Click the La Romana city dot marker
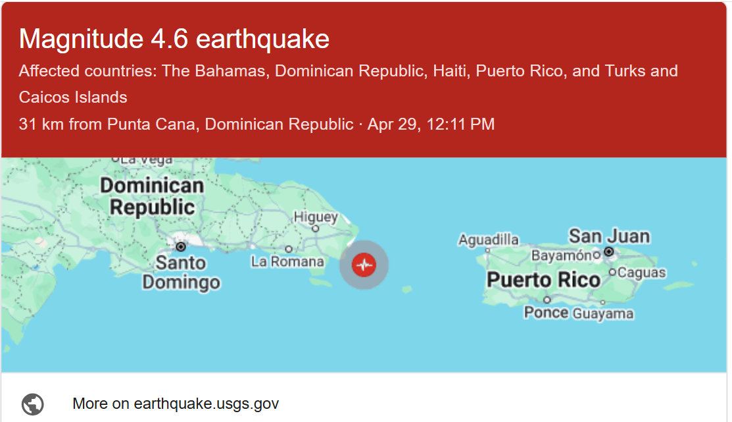The image size is (732, 422). pos(289,249)
